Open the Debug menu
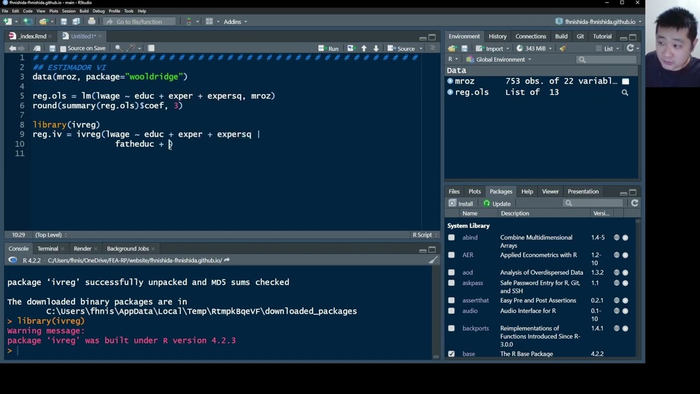 [98, 11]
